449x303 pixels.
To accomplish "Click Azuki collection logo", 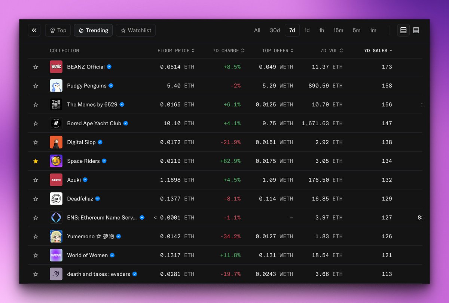I will coord(56,180).
